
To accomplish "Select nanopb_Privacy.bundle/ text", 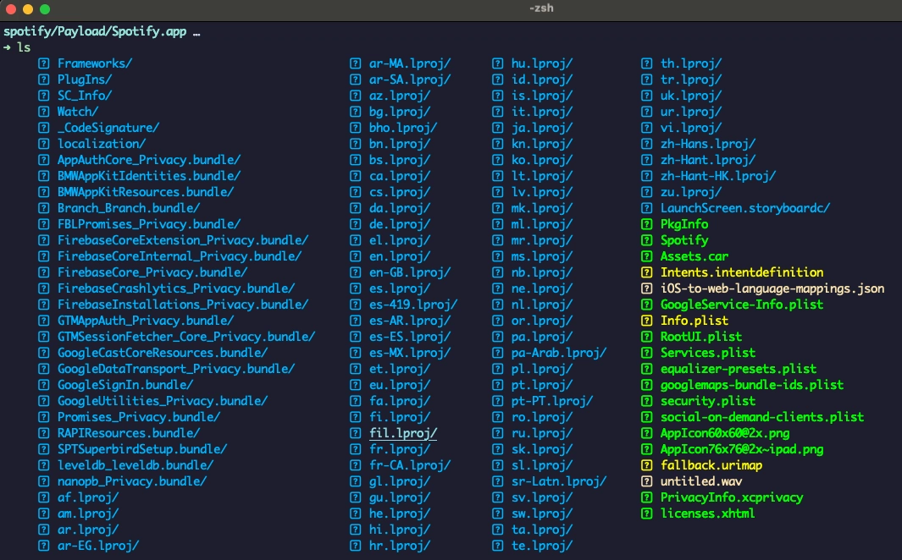I will click(x=132, y=481).
